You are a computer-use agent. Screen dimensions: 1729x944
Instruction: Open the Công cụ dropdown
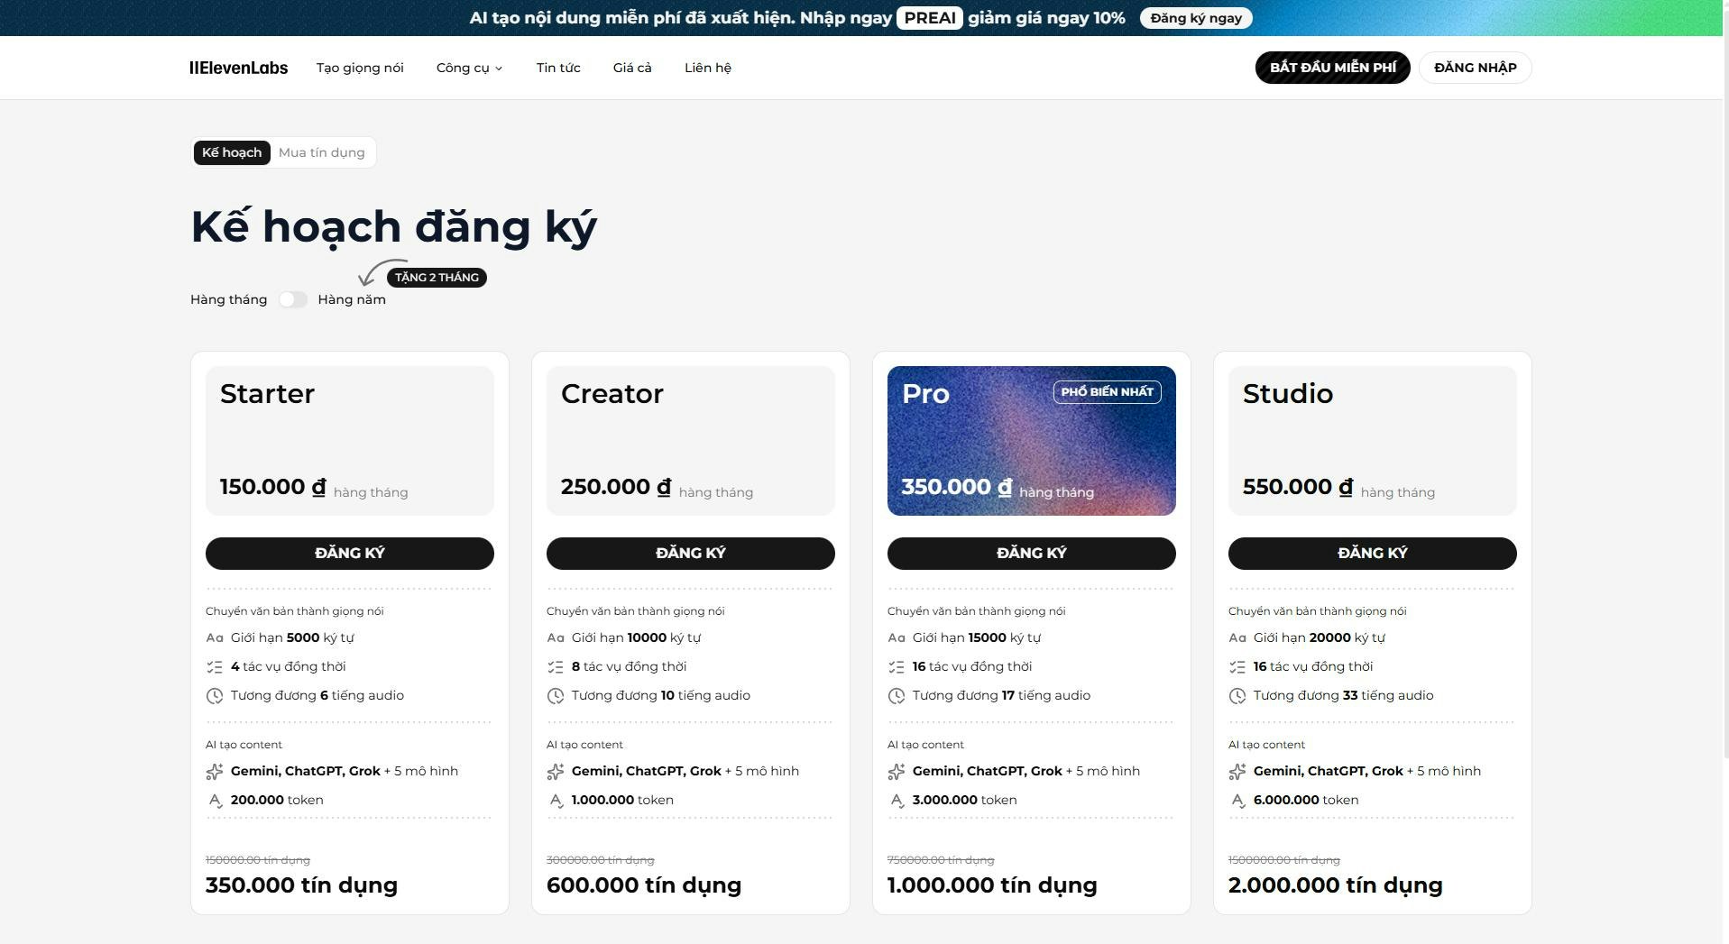[x=468, y=67]
